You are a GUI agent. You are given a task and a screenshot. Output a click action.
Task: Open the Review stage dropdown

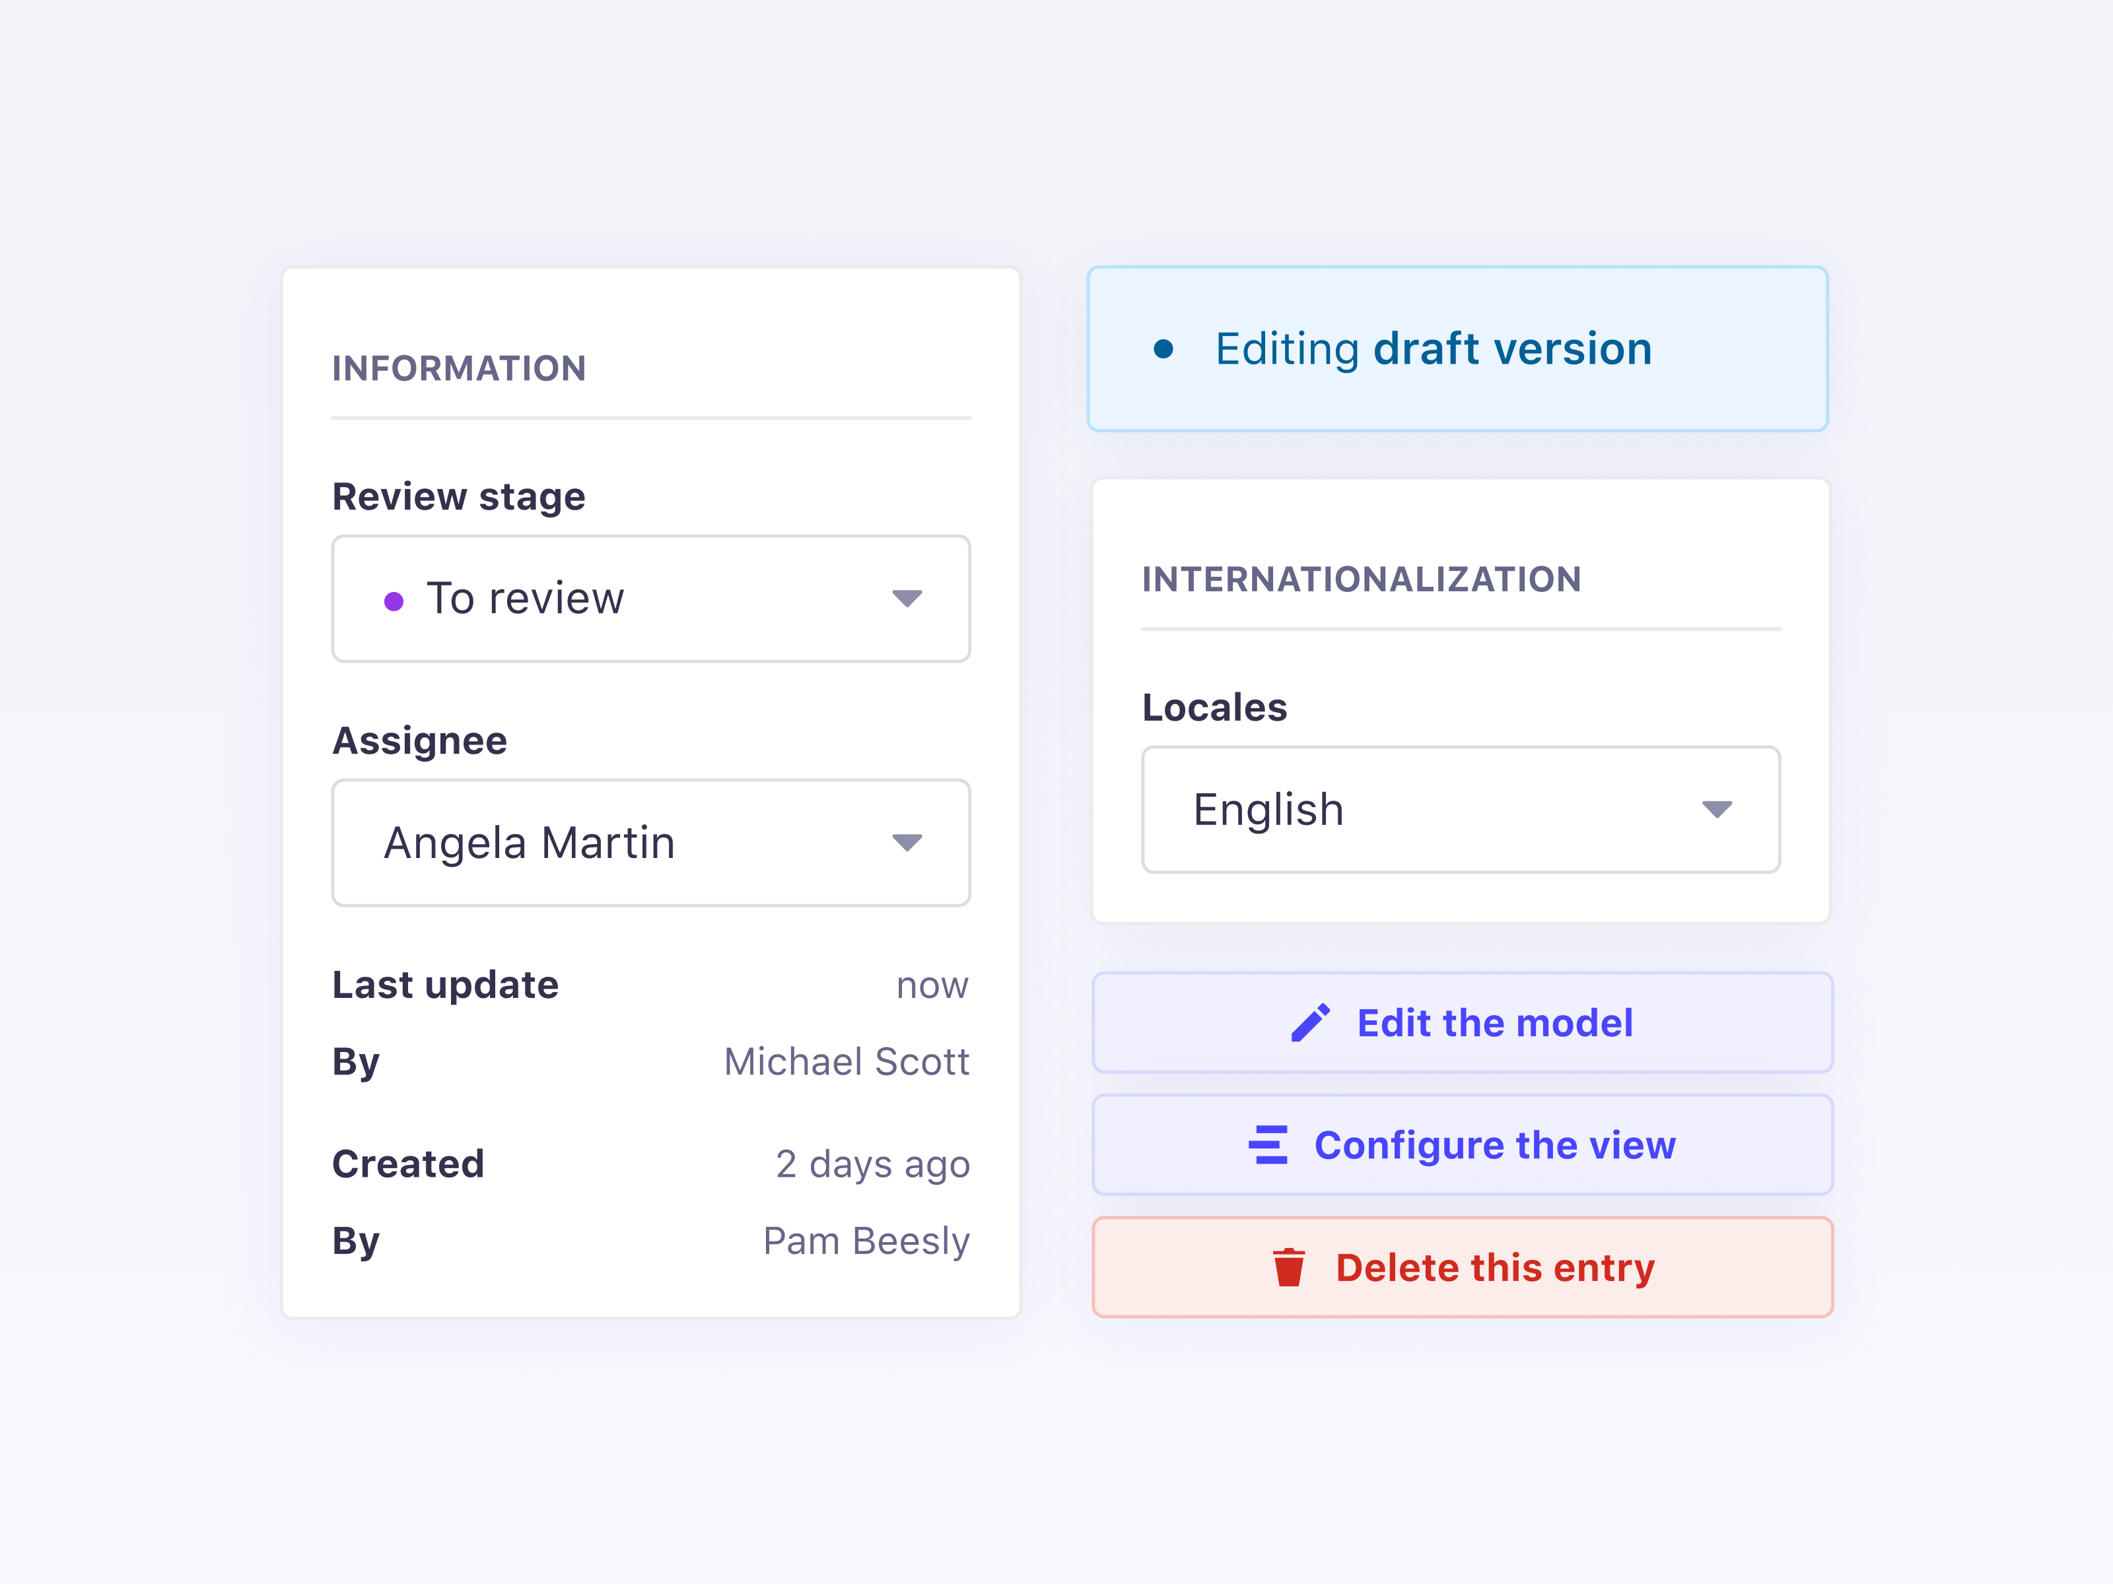click(x=650, y=599)
